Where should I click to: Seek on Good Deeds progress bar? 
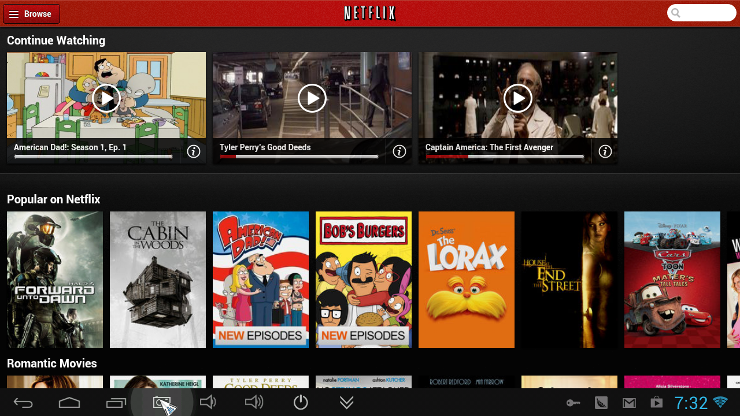point(299,157)
